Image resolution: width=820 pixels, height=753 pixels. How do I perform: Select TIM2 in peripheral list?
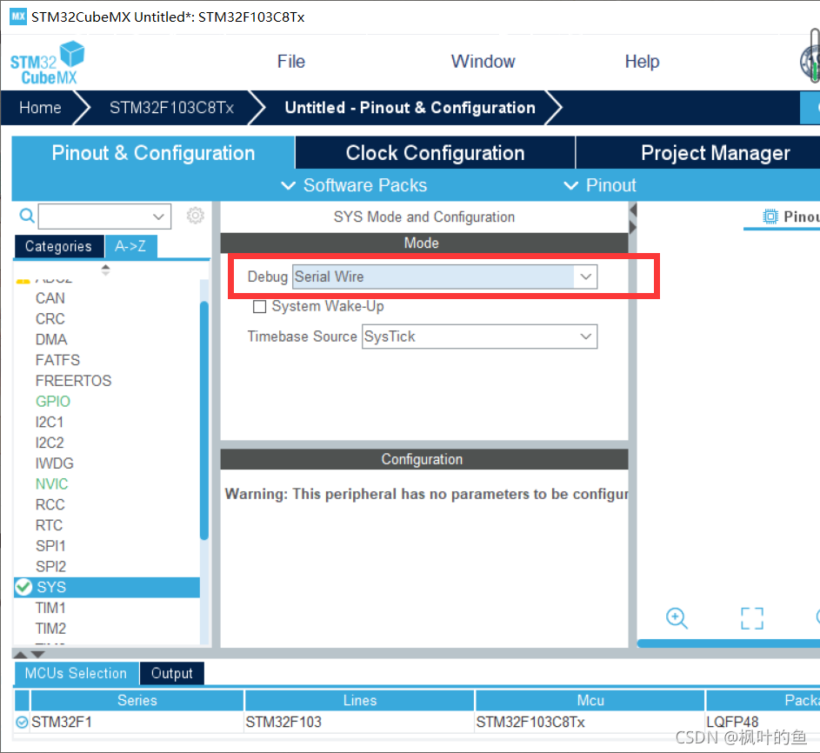(50, 629)
